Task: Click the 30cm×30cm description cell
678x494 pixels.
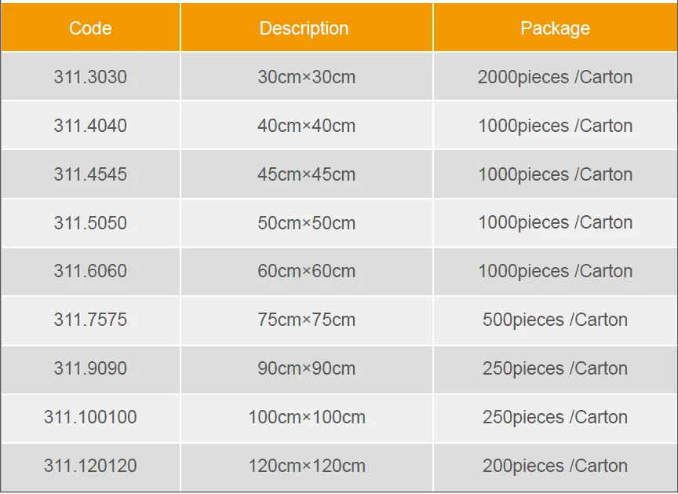Action: [307, 77]
